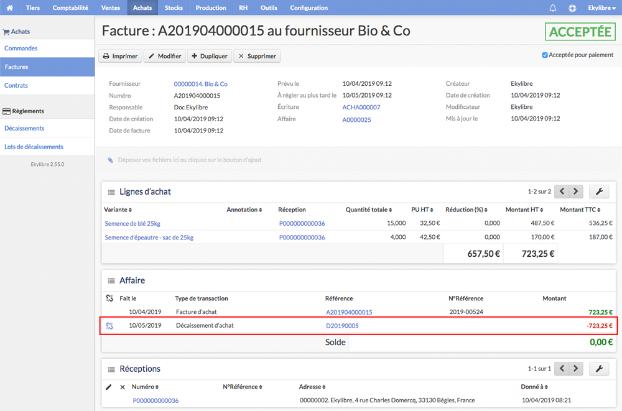622x411 pixels.
Task: Open décaissement D20190005 link
Action: (x=342, y=326)
